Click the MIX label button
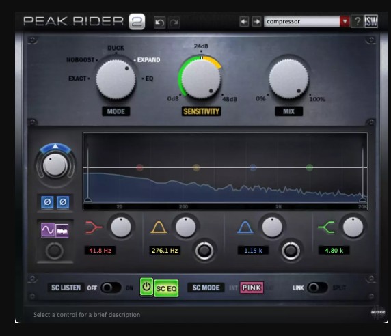 pos(288,111)
